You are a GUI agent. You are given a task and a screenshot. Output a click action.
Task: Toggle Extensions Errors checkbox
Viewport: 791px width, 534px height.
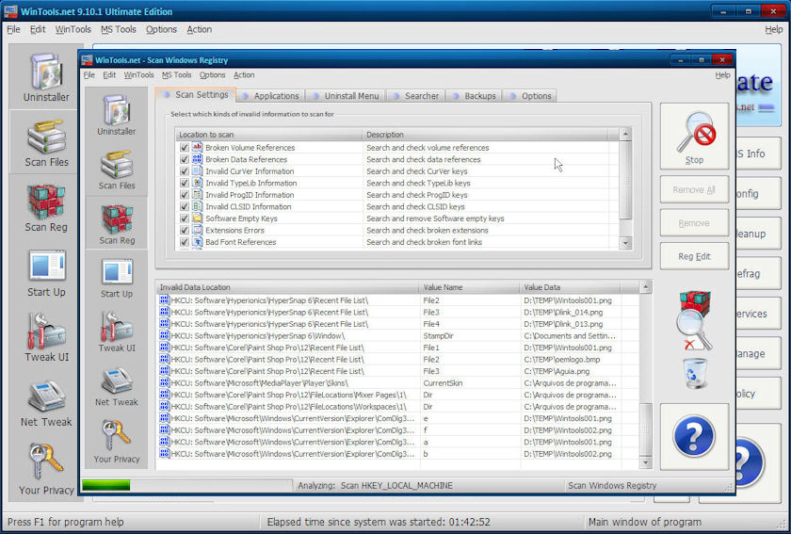185,230
